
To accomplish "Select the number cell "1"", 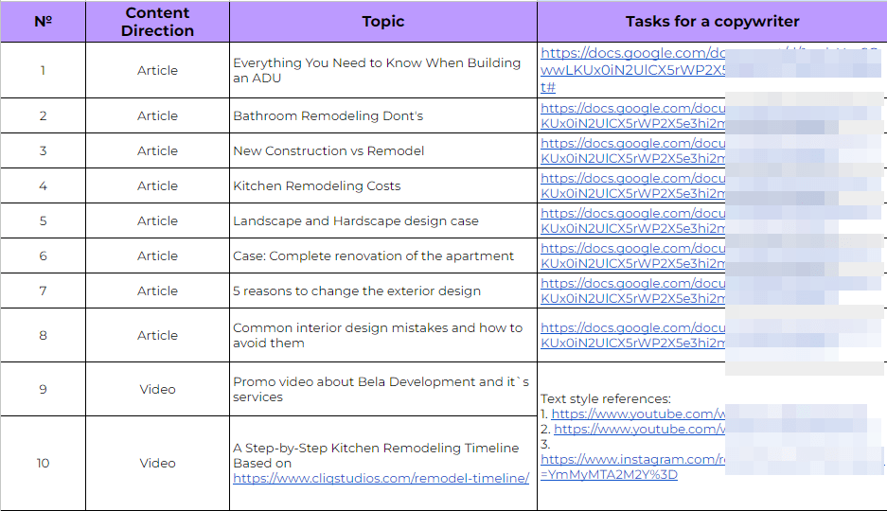I will point(43,70).
